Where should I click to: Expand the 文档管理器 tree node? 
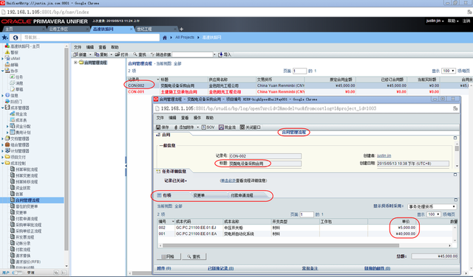tap(2, 138)
